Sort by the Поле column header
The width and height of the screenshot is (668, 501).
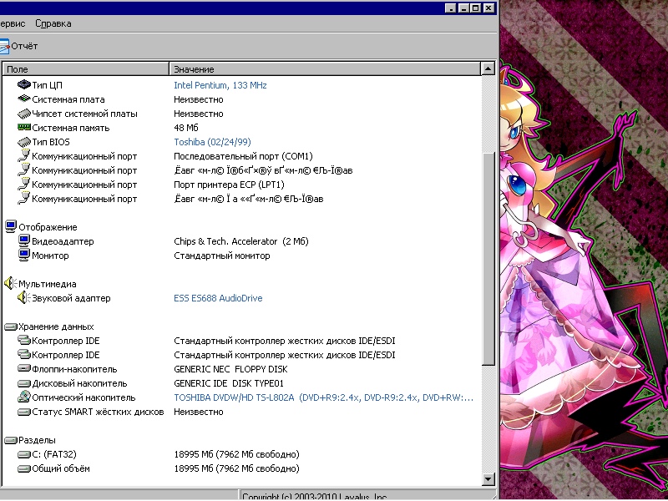(x=86, y=69)
